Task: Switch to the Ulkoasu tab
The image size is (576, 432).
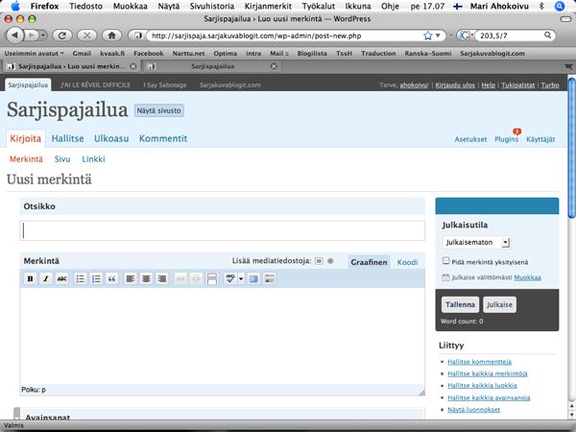Action: pyautogui.click(x=111, y=138)
